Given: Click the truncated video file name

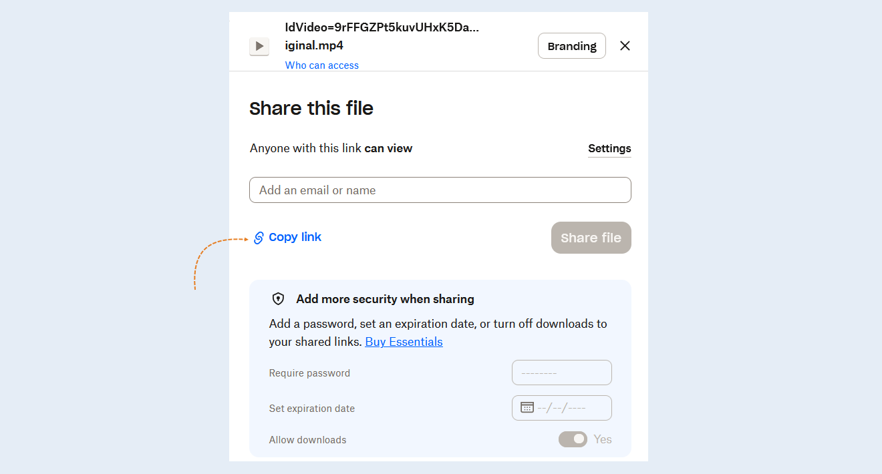Looking at the screenshot, I should click(382, 37).
